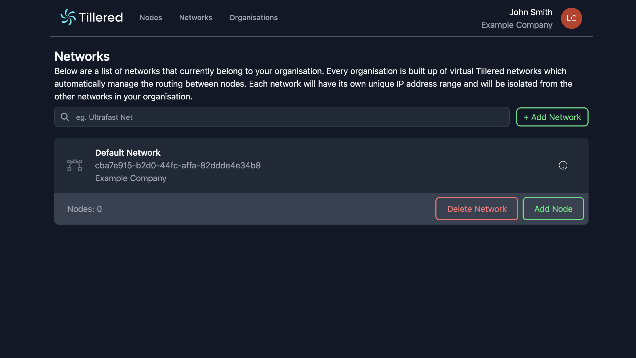Screen dimensions: 636x358
Task: Open the warning alert icon on the network card
Action: [563, 165]
